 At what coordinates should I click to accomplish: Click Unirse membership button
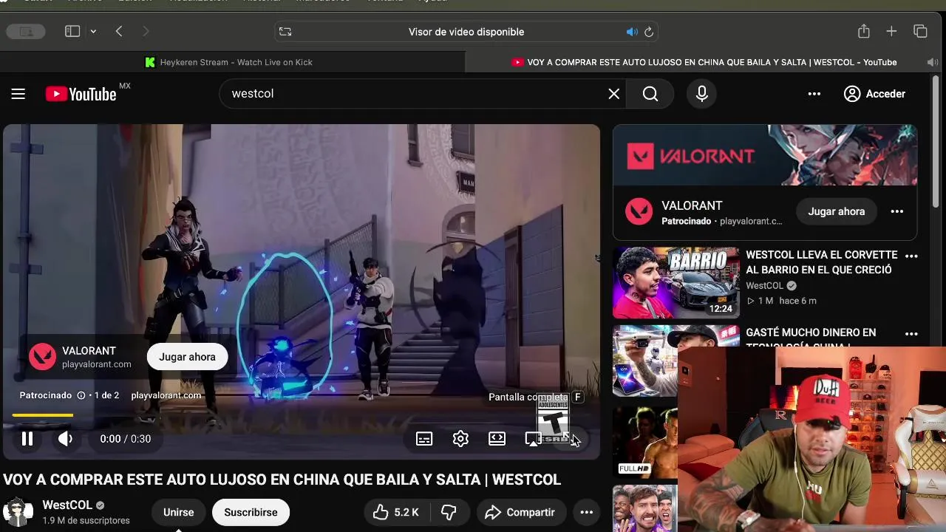(178, 512)
